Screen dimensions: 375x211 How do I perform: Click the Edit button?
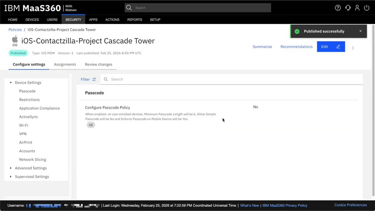click(x=331, y=46)
